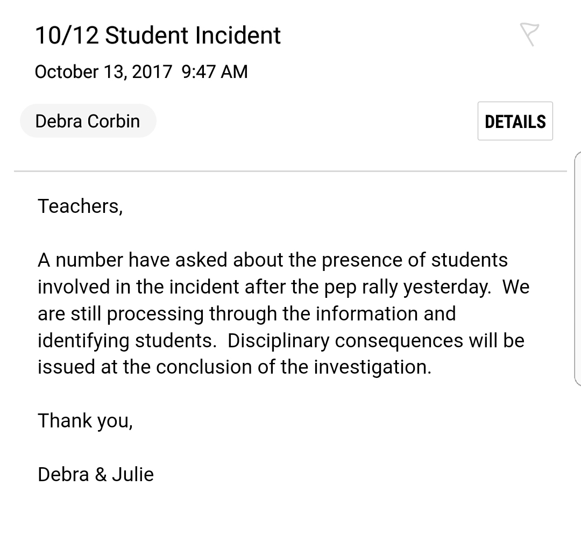Click the word "investigation" in the message
Image resolution: width=581 pixels, height=543 pixels.
371,367
